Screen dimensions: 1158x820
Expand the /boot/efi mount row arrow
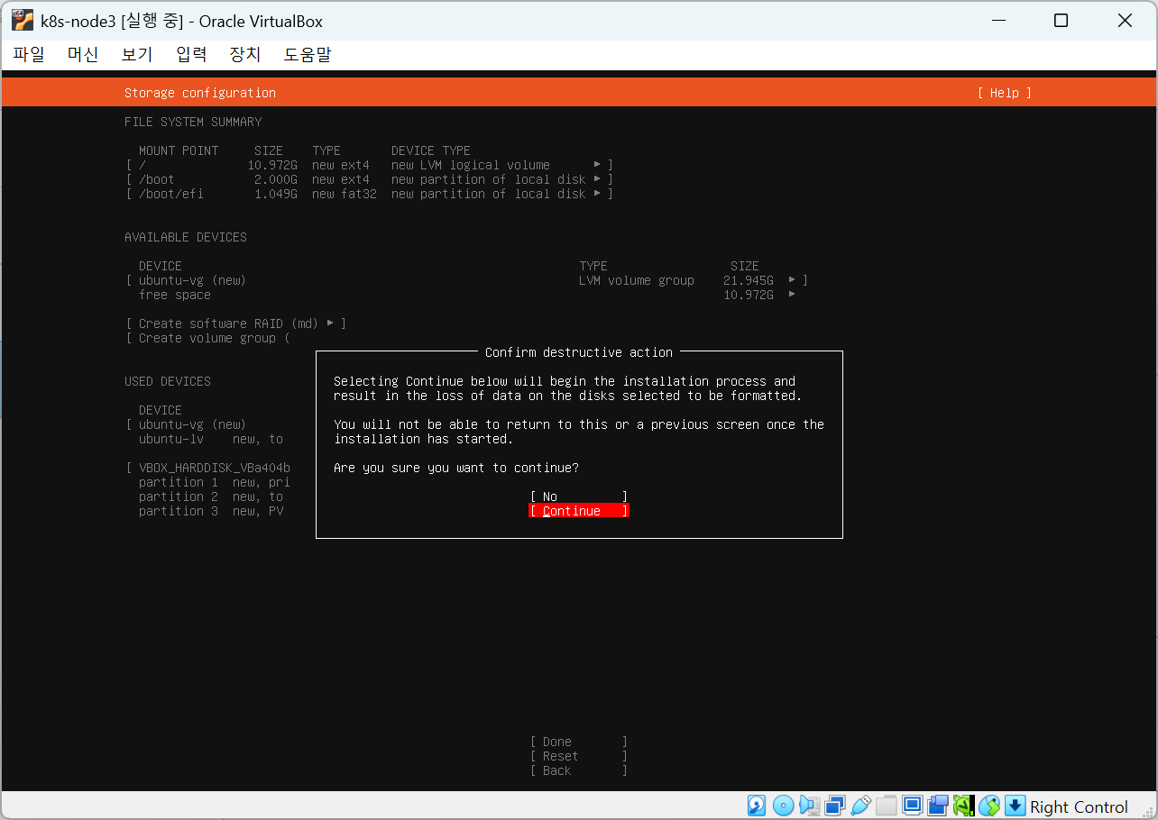tap(597, 194)
